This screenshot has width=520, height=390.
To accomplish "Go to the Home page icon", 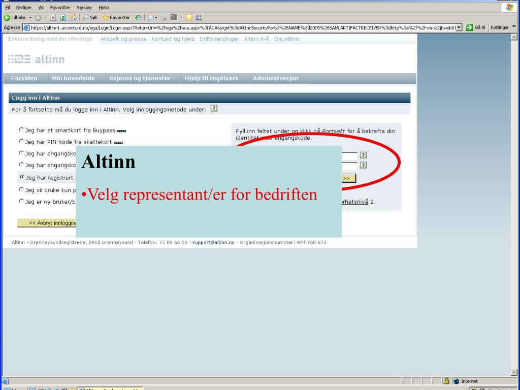I will [74, 18].
